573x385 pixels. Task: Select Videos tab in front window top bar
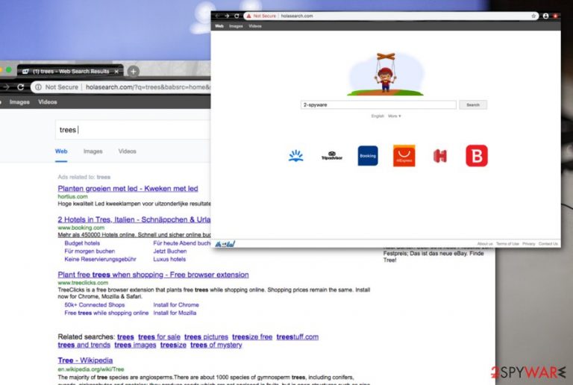point(255,26)
